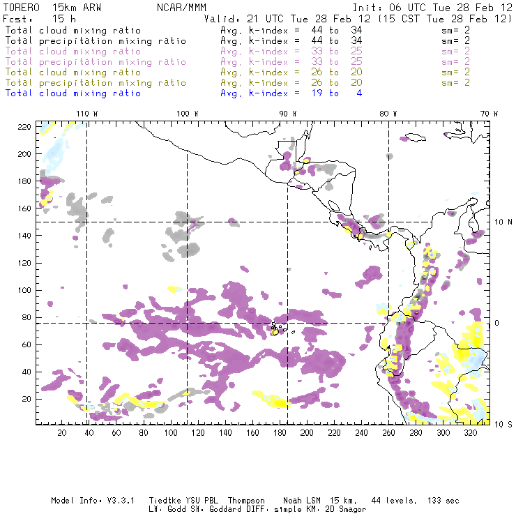Select olive "Total precipitation mixing ratio" legend entry
This screenshot has height=516, width=516.
[x=96, y=82]
